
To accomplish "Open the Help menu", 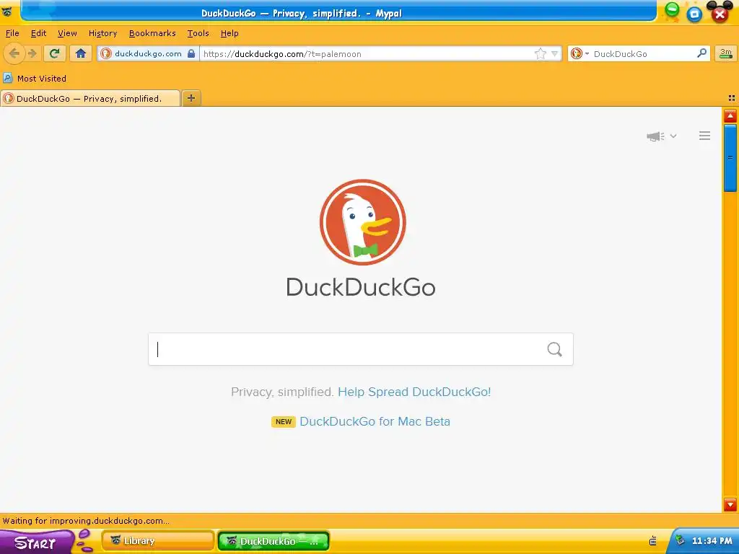I will tap(229, 33).
